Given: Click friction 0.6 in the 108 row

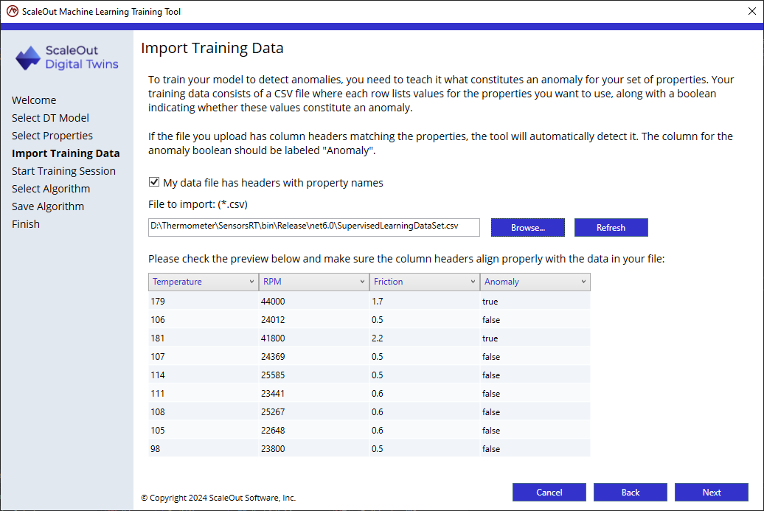Looking at the screenshot, I should [x=425, y=412].
